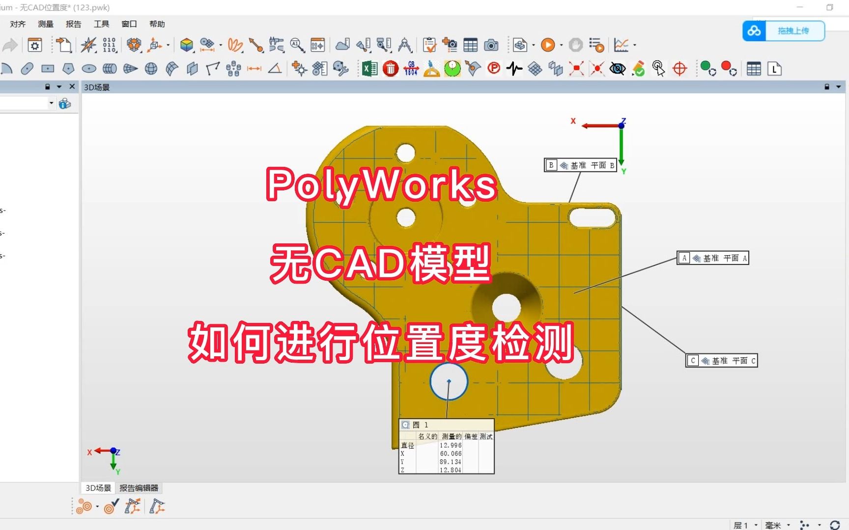Image resolution: width=849 pixels, height=530 pixels.
Task: Click the GB 1804 tolerance icon
Action: coord(411,69)
